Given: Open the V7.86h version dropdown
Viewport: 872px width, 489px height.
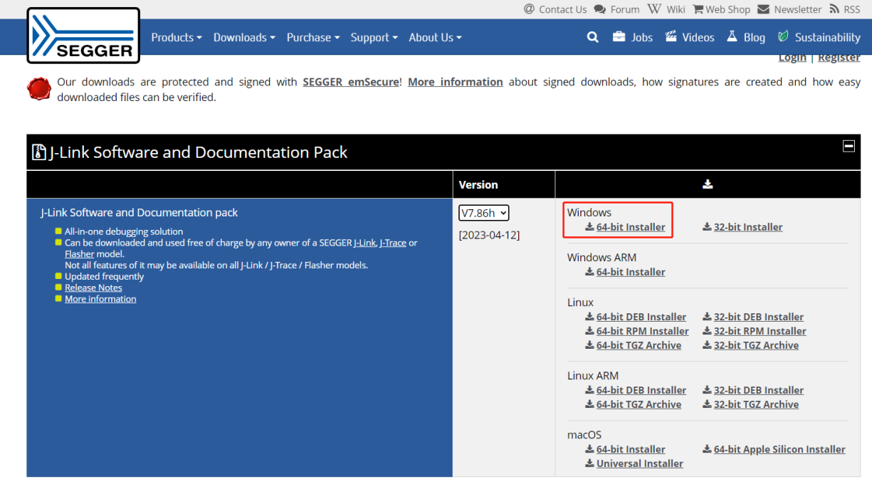Looking at the screenshot, I should tap(484, 213).
